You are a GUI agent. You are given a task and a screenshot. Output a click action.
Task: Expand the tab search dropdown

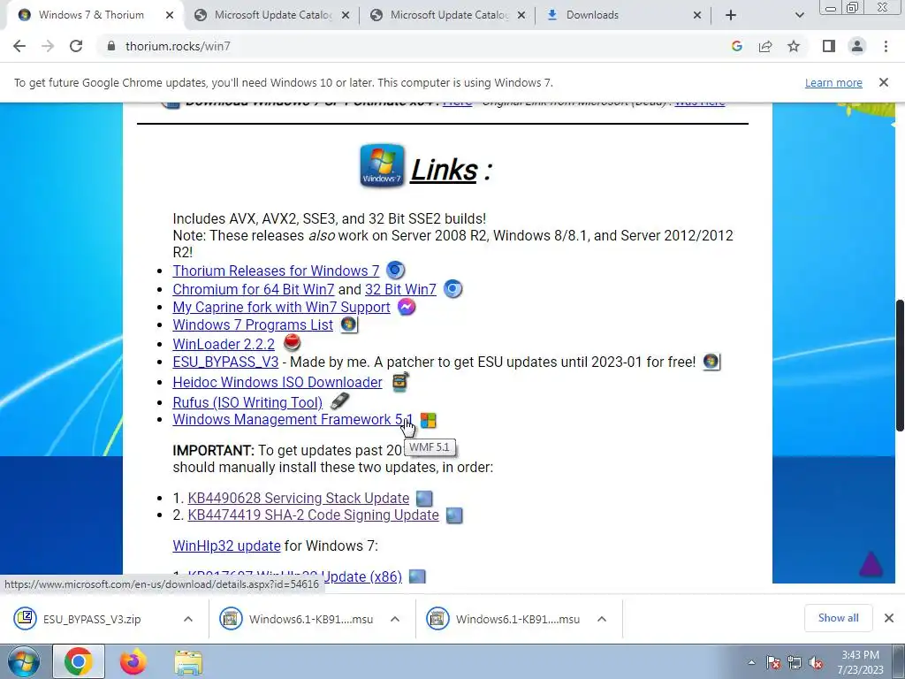[x=799, y=15]
